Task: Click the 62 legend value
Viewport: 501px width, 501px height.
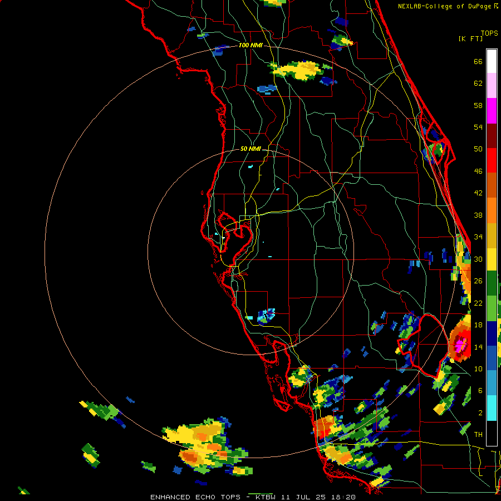Action: pyautogui.click(x=478, y=83)
